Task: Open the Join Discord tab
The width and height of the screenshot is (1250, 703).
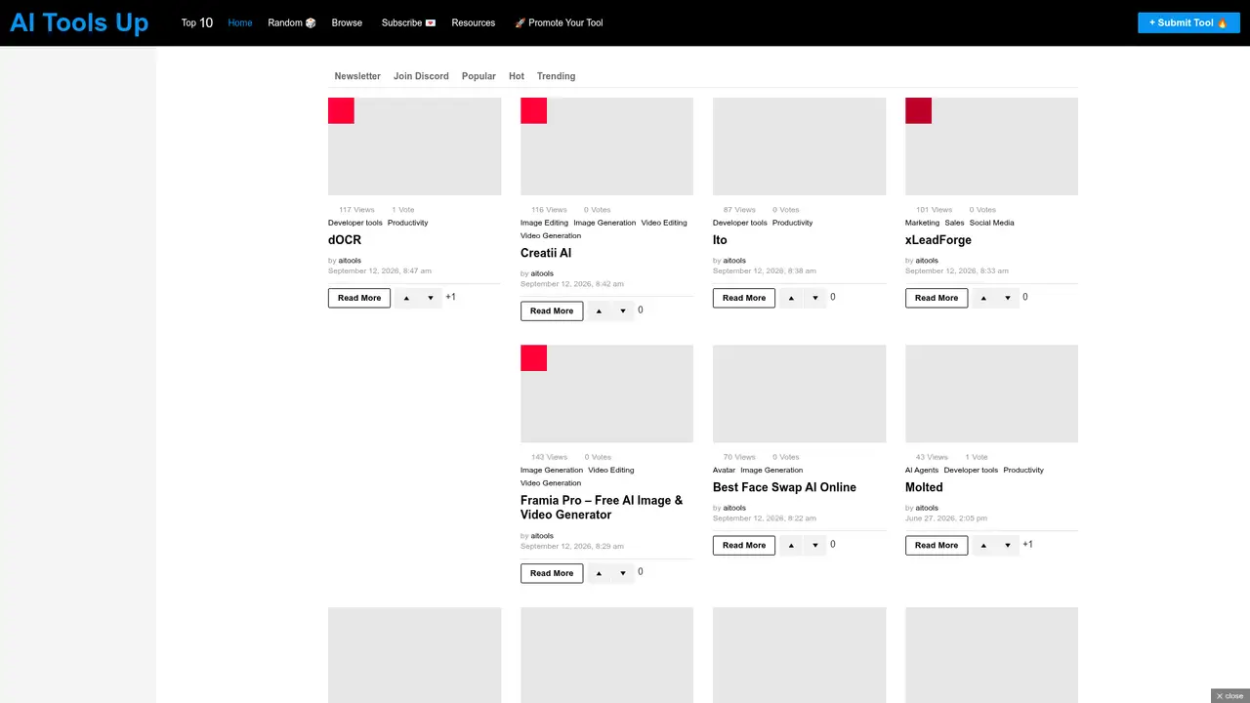Action: coord(421,76)
